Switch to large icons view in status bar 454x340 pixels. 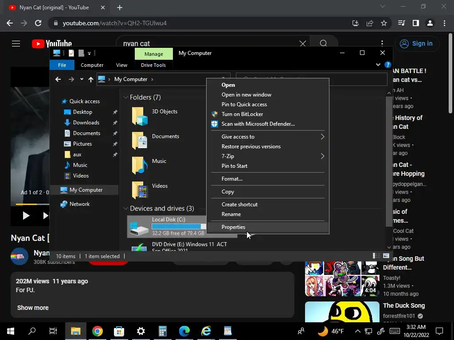pyautogui.click(x=386, y=256)
